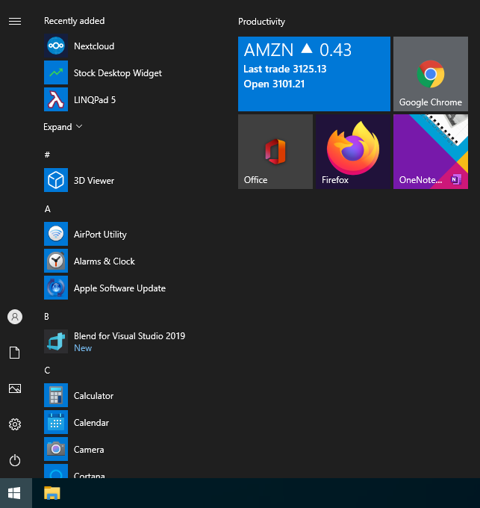Open the Calculator app icon

[x=56, y=395]
